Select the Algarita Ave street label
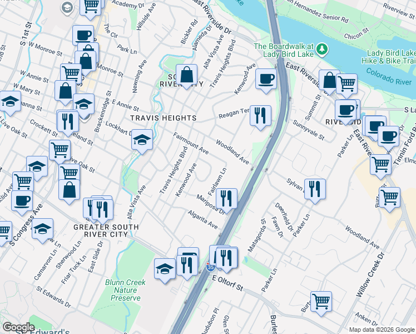Image resolution: width=416 pixels, height=334 pixels. tap(203, 219)
